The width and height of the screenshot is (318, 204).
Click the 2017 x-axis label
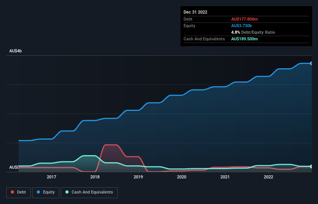click(x=52, y=177)
